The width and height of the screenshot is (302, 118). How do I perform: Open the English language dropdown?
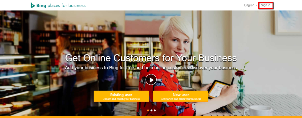click(x=251, y=5)
